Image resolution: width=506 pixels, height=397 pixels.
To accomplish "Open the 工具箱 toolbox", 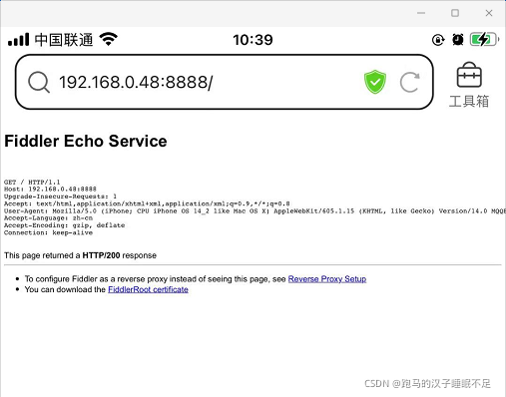I will pyautogui.click(x=469, y=85).
